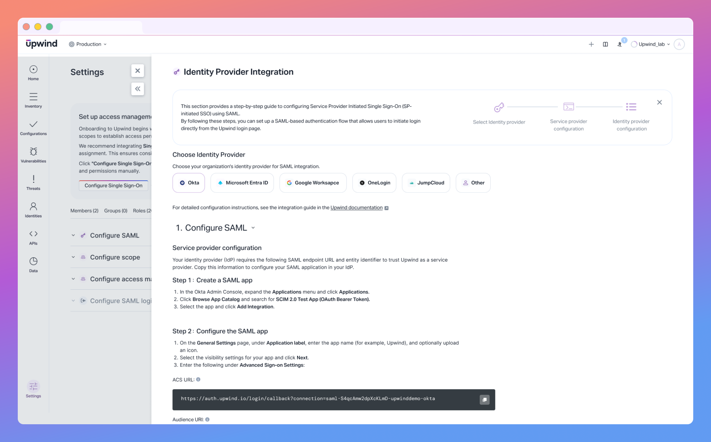The width and height of the screenshot is (711, 442).
Task: Go to Identities in the sidebar
Action: tap(33, 209)
